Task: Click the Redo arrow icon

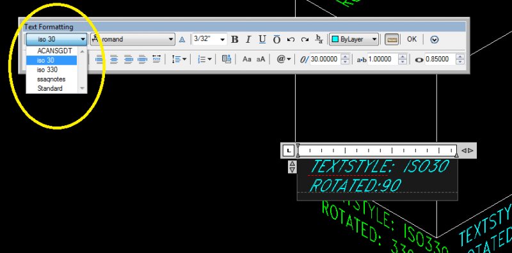Action: point(305,40)
